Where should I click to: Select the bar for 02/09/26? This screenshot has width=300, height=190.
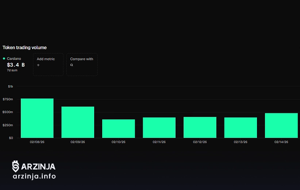pos(78,122)
